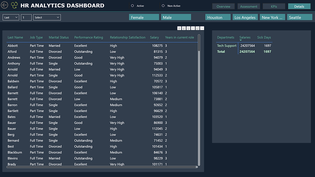Viewport: 315px width, 177px height.
Task: Enter focus mode on table
Action: 197,28
